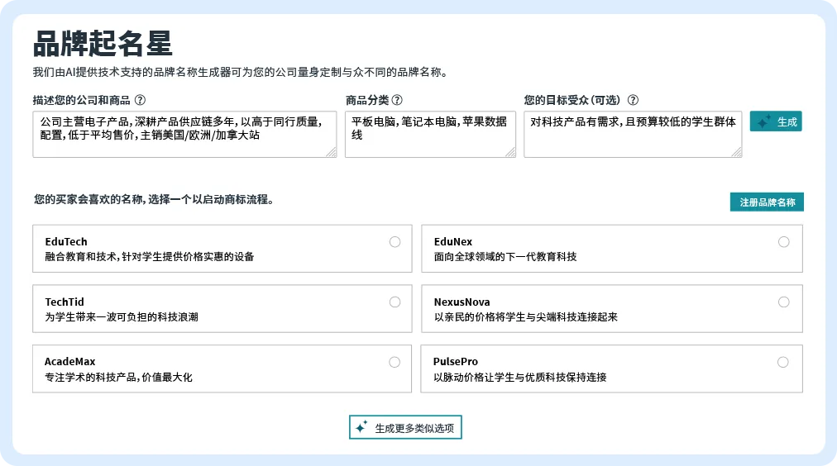Screen dimensions: 837x466
Task: Select the EduTech radio button
Action: tap(395, 242)
